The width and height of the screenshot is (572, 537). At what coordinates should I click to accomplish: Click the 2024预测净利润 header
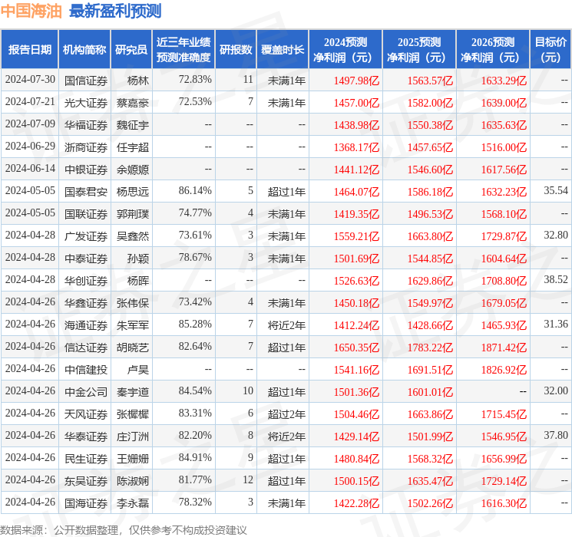(x=346, y=50)
